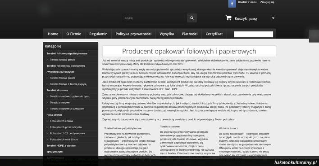Open the O Firmie menu item
Image resolution: width=319 pixels, height=166 pixels.
click(x=73, y=34)
